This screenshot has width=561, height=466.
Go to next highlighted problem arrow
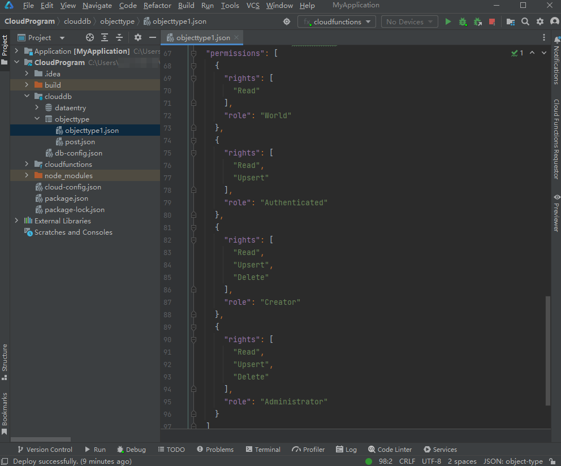[544, 53]
